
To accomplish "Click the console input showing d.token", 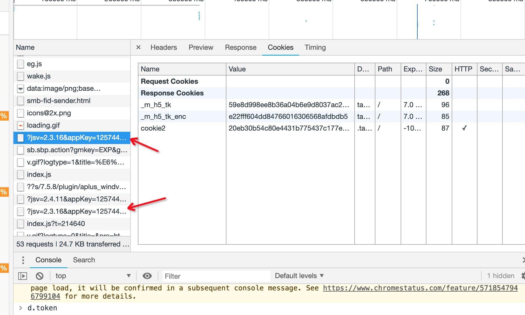I will point(42,308).
